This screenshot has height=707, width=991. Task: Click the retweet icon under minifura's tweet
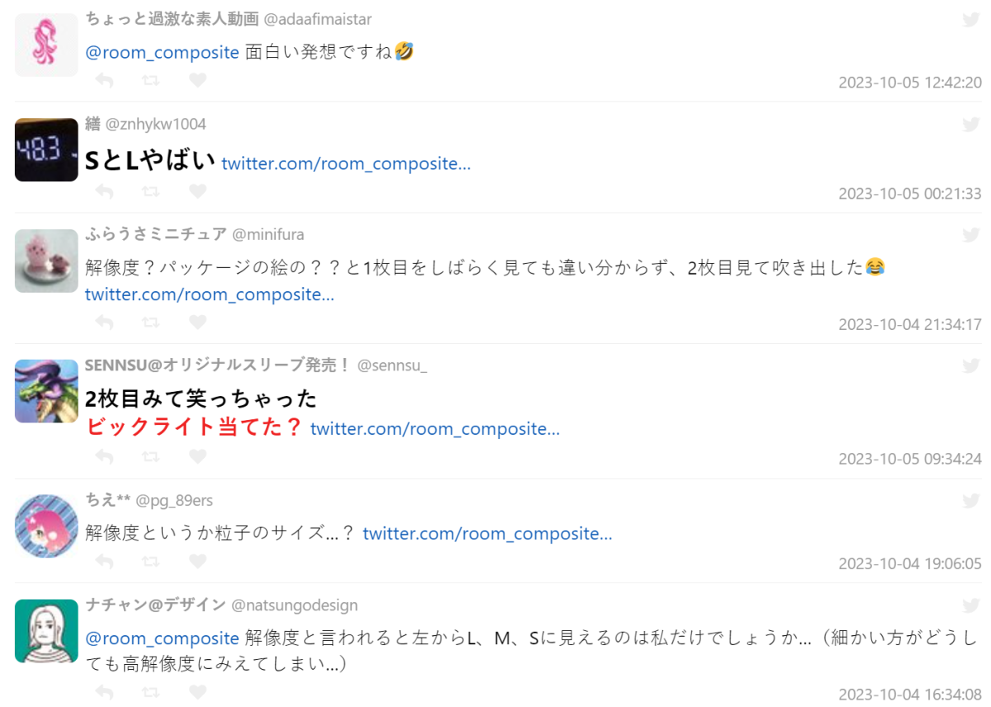[x=150, y=322]
